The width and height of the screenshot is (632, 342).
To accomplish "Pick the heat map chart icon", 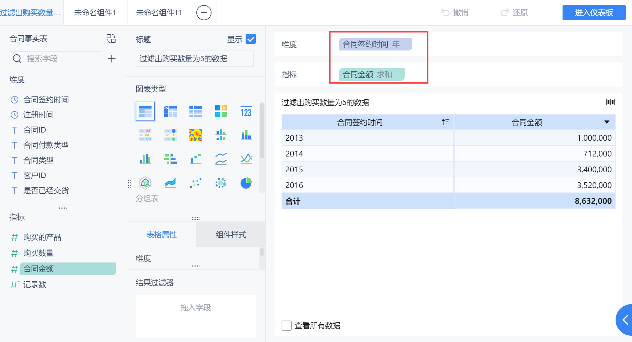I will tap(195, 135).
